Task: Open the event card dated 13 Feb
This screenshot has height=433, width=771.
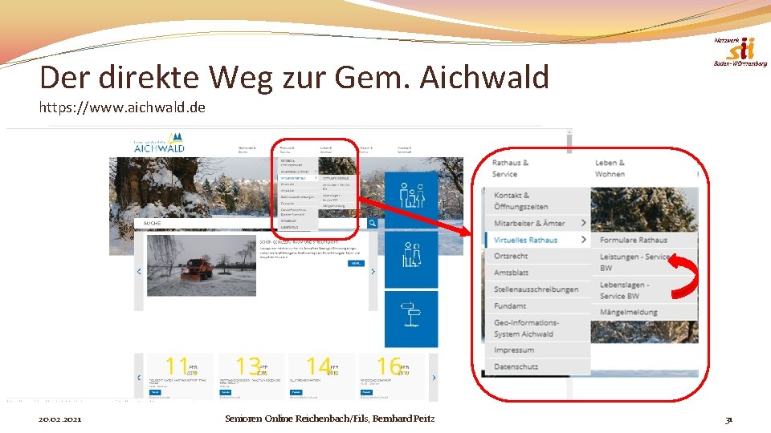Action: pos(251,376)
